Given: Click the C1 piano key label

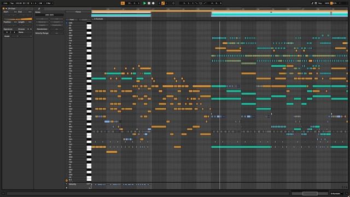Looking at the screenshot, I should coord(70,147).
